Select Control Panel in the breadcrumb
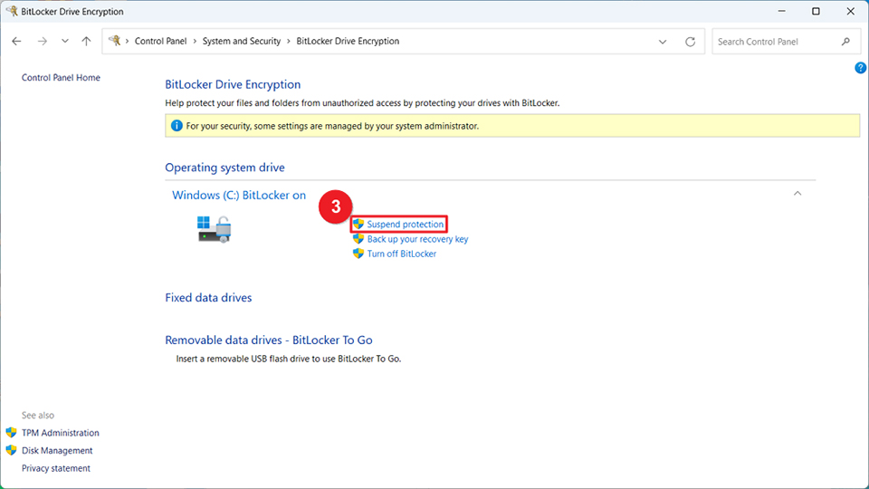Image resolution: width=869 pixels, height=489 pixels. click(161, 42)
